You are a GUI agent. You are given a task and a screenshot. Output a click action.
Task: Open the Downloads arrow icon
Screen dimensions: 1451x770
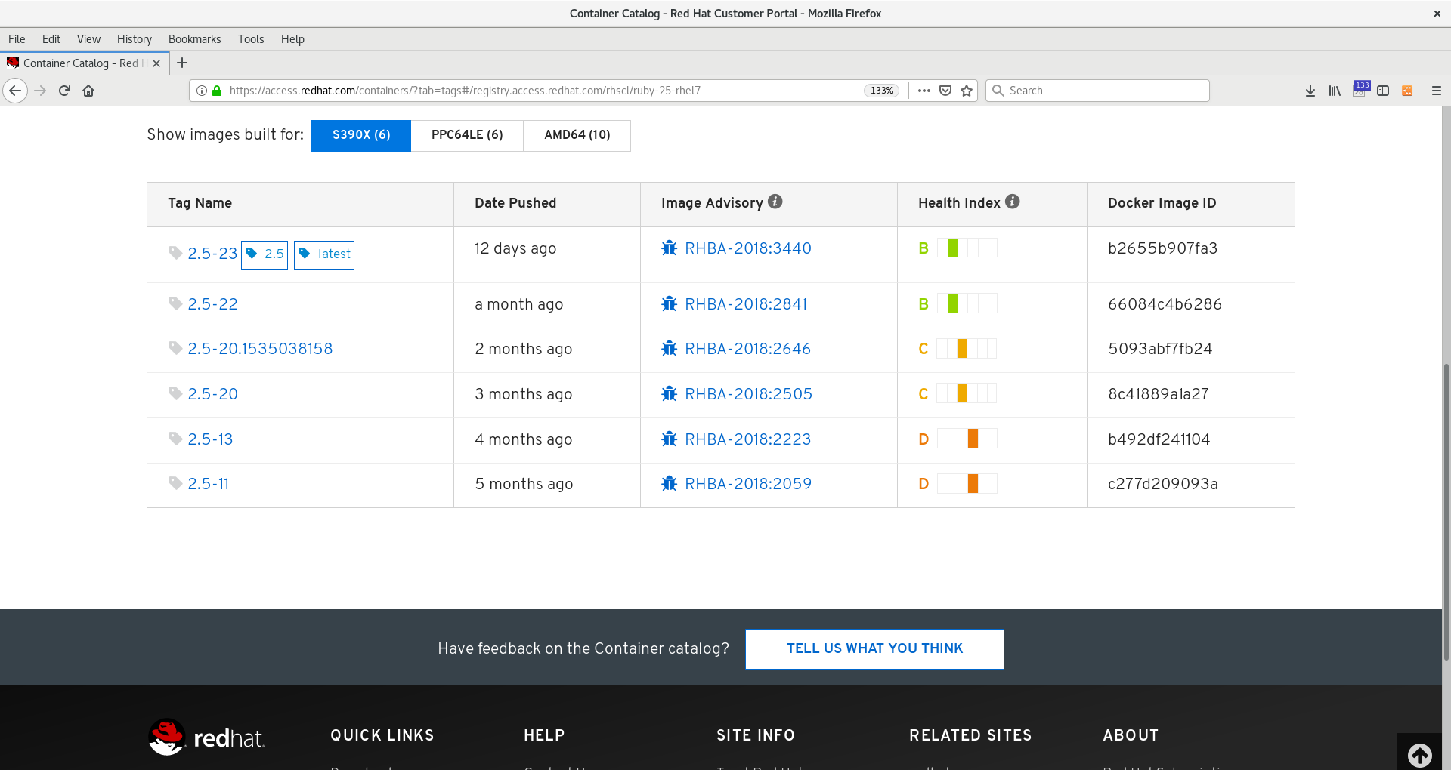pos(1310,91)
